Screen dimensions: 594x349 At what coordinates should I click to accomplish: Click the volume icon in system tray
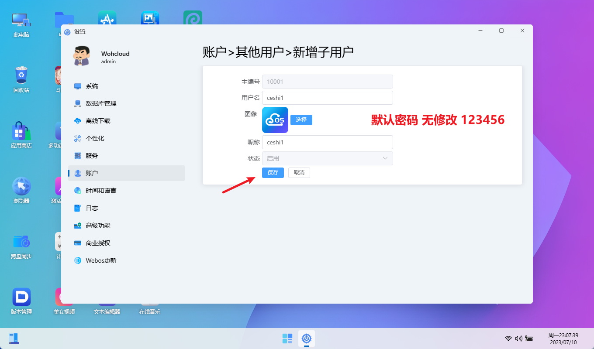[x=518, y=338]
